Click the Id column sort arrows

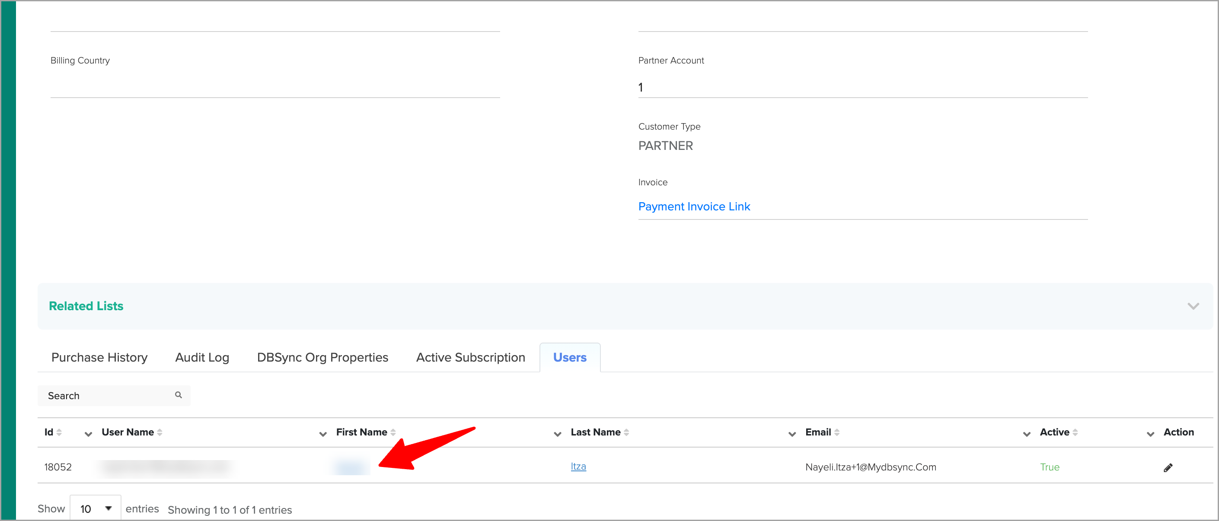click(59, 432)
